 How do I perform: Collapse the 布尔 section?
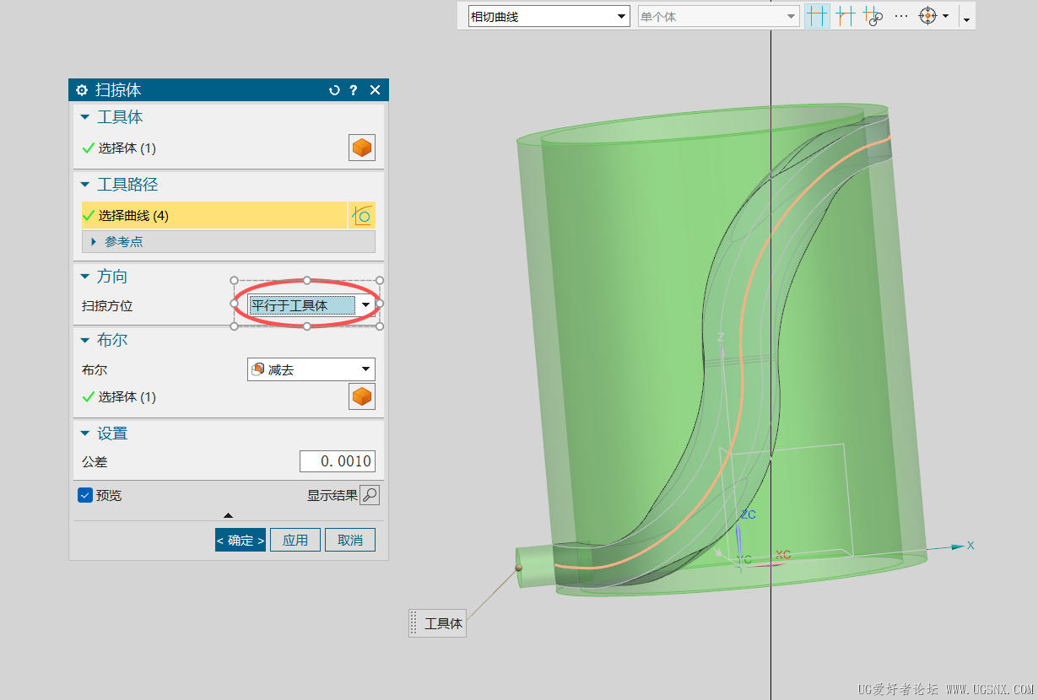[x=84, y=341]
